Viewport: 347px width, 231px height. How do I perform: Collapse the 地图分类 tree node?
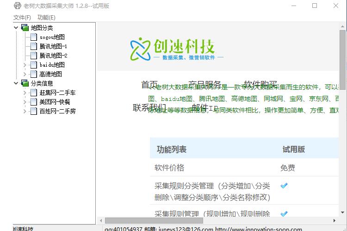[16, 28]
